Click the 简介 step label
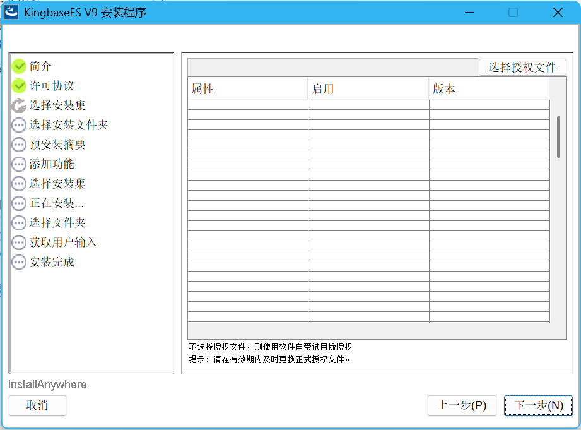581x430 pixels. (x=40, y=66)
